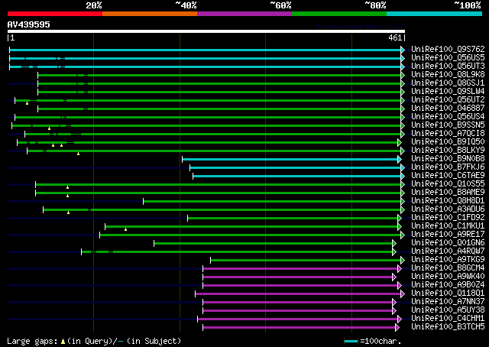Click the ~100% label above the color scale
The height and width of the screenshot is (347, 489).
click(x=467, y=5)
